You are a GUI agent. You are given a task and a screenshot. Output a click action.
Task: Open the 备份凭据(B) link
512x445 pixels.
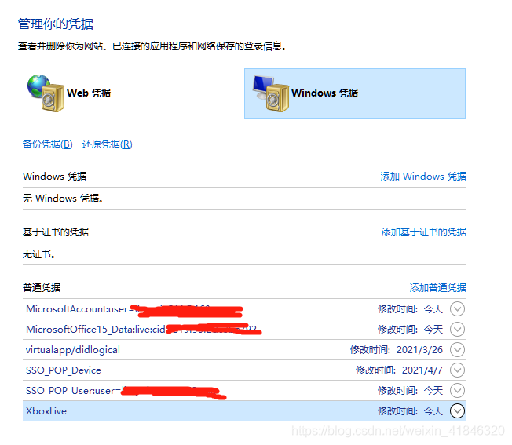(48, 144)
